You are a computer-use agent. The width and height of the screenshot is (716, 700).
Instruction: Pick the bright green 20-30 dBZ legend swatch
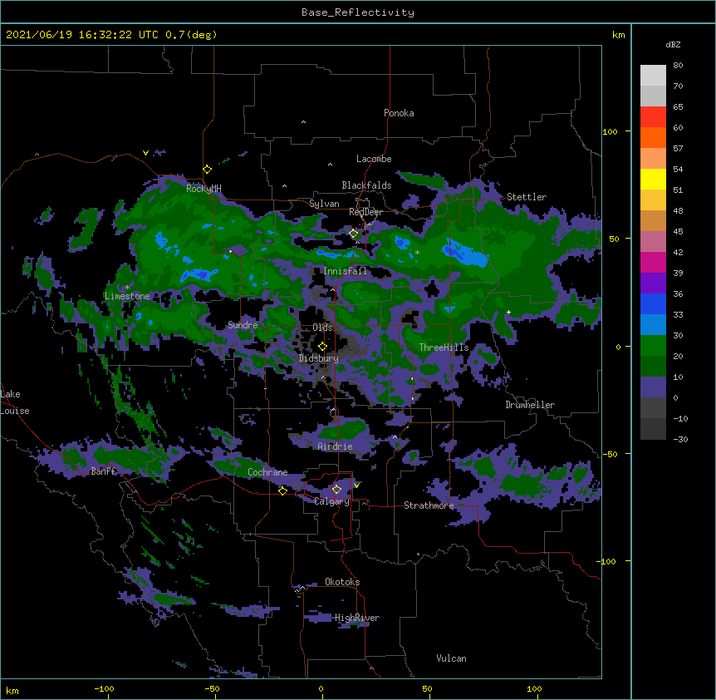653,346
